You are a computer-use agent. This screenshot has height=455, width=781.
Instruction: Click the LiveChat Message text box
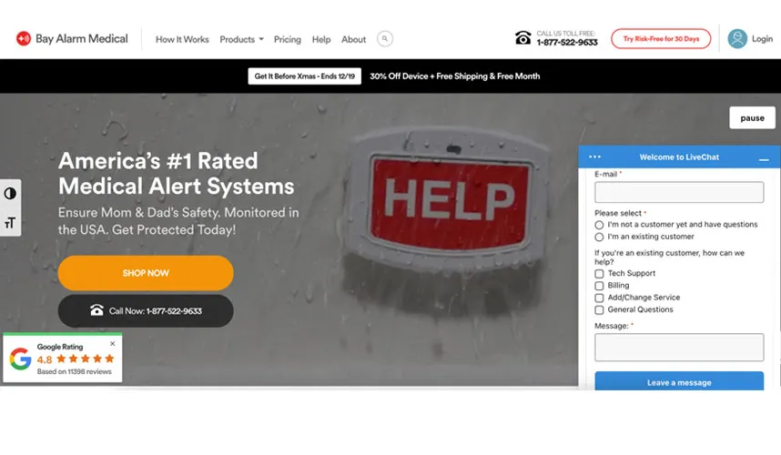(679, 347)
